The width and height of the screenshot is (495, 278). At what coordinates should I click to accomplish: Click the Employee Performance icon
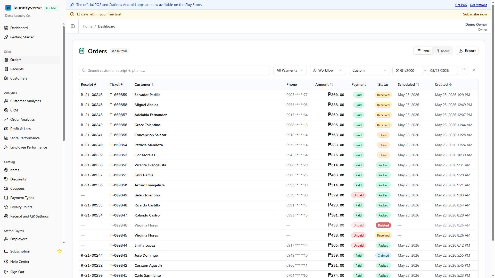[x=6, y=147]
